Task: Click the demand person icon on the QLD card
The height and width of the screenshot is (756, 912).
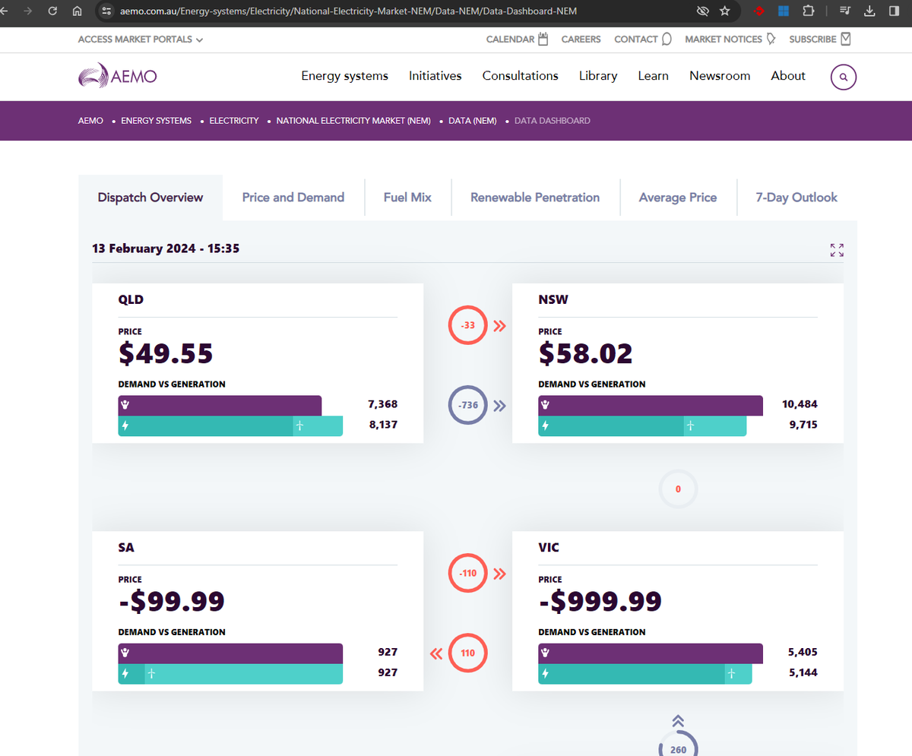Action: click(x=126, y=405)
